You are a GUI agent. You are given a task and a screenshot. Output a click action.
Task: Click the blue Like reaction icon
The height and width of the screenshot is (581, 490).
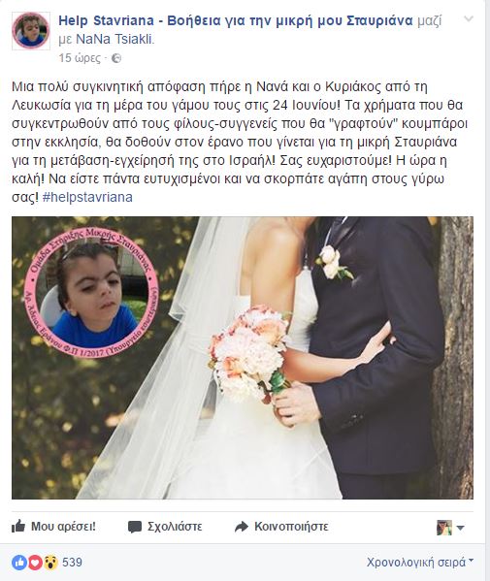18,563
